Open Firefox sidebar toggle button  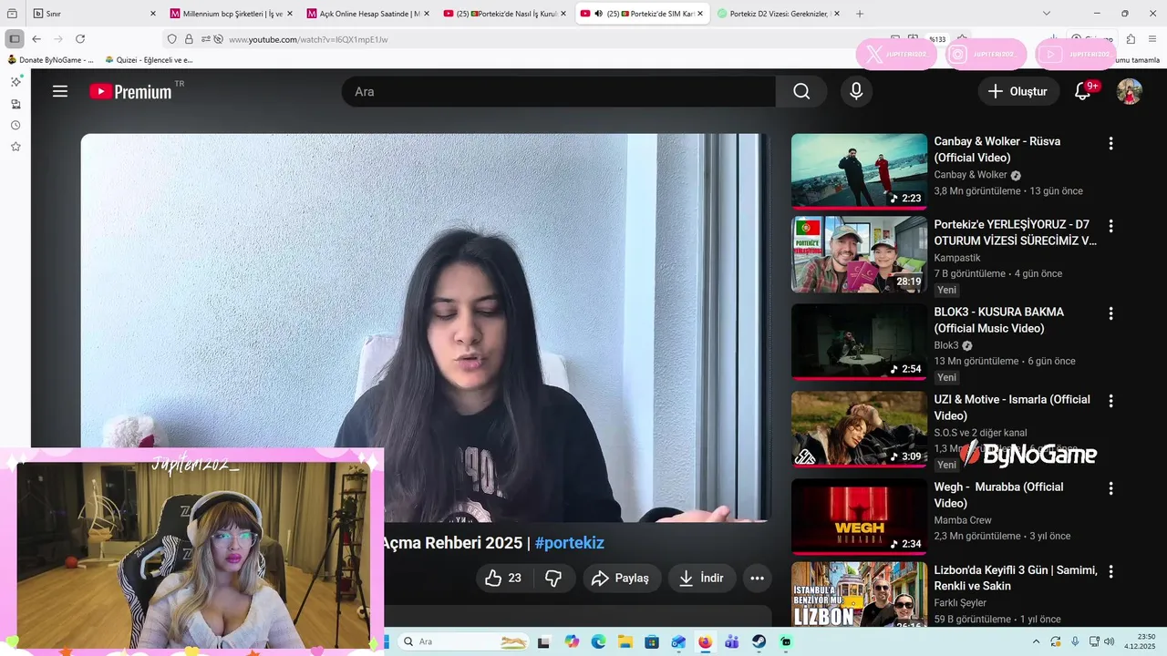click(x=15, y=39)
